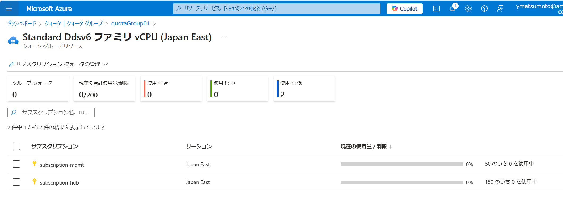Filter by 使用率: 中 card
Viewport: 563px width, 197px height.
238,89
